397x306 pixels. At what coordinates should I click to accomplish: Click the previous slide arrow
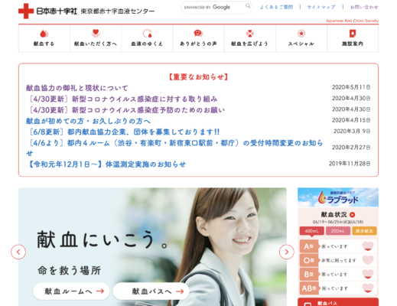(x=18, y=252)
